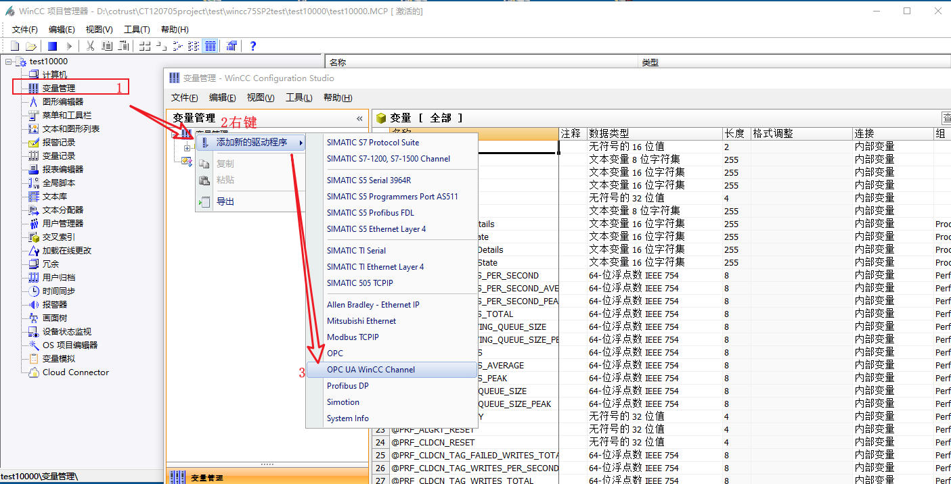
Task: Click the Open project folder icon
Action: point(31,46)
